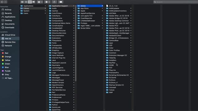Expand the App Store folder arrow
Viewport: 198px width, 111px height.
coord(102,8)
